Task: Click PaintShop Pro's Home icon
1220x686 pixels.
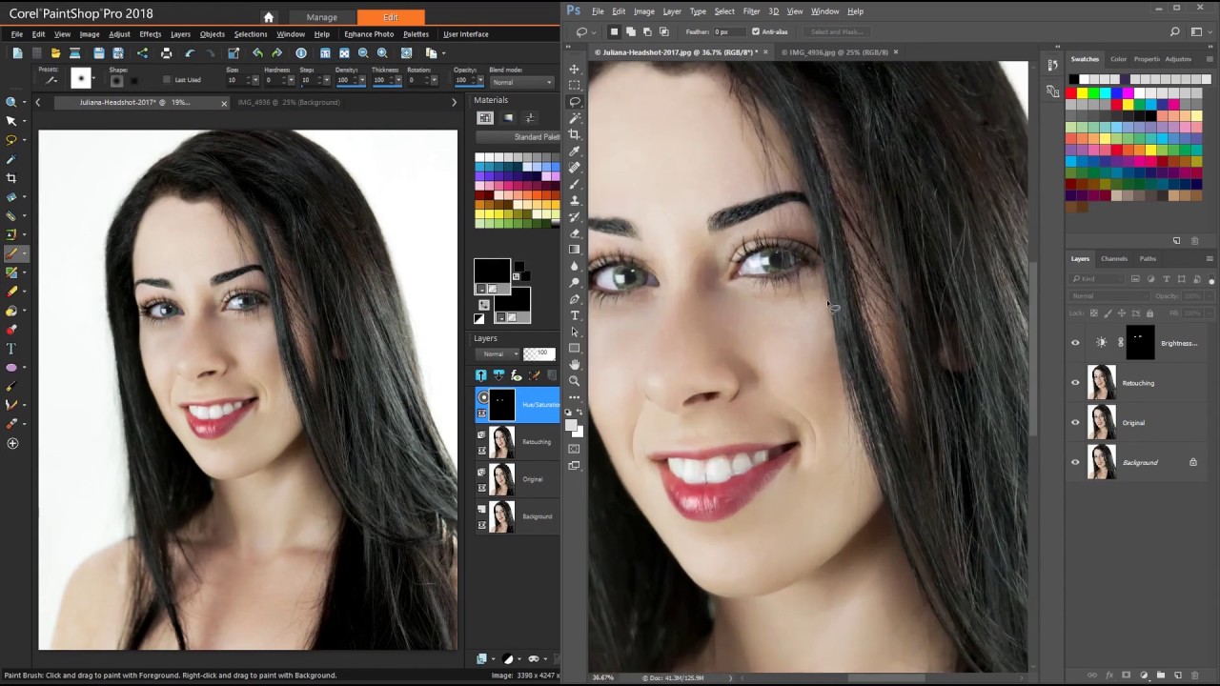Action: (x=269, y=17)
